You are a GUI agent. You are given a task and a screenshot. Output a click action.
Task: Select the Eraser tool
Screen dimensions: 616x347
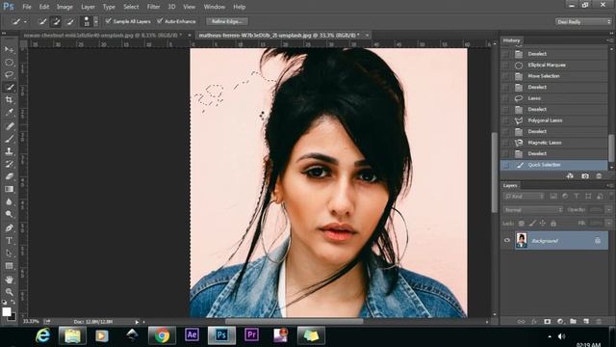tap(9, 176)
